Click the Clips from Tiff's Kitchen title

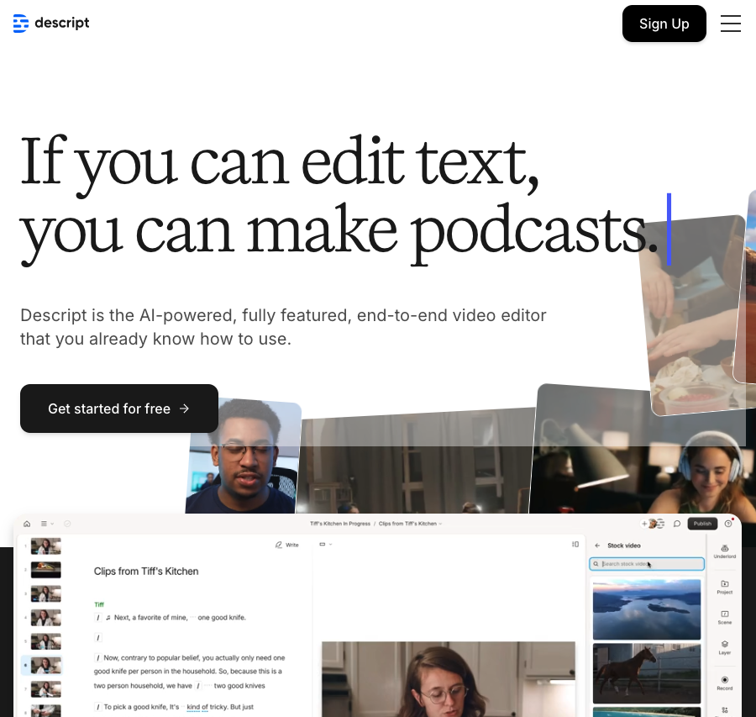146,572
